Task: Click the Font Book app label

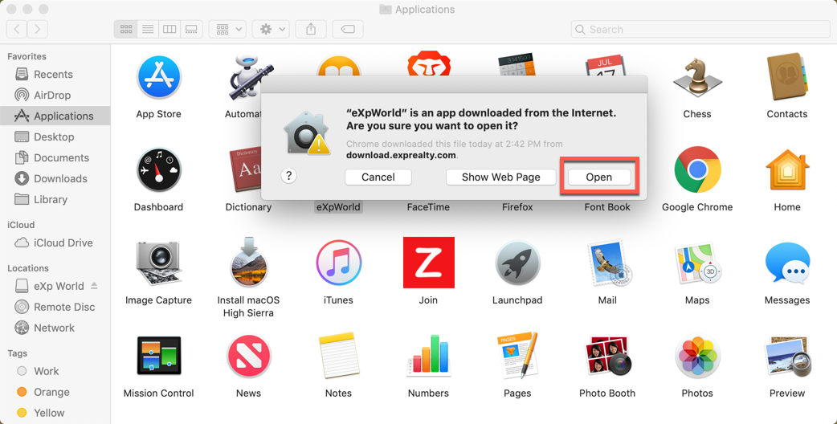Action: click(x=607, y=207)
